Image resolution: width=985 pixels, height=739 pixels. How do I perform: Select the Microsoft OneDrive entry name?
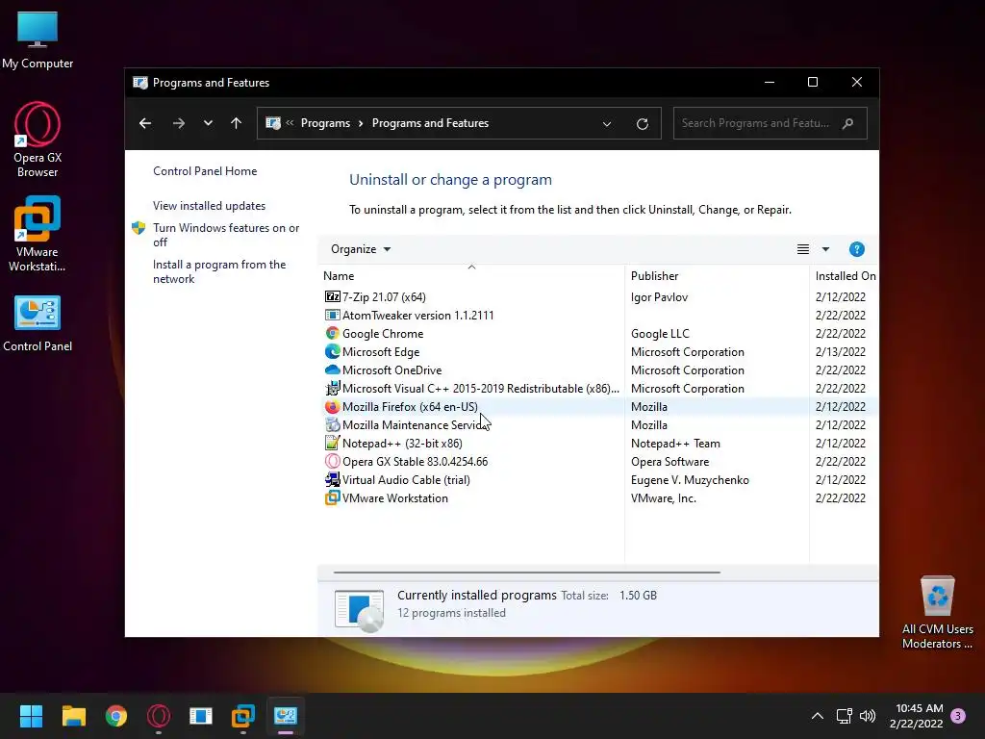(x=392, y=370)
